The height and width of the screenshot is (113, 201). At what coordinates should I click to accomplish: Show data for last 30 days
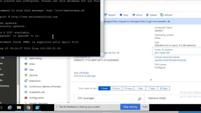[164, 88]
